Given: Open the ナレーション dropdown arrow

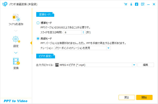Looking at the screenshot, I should coord(108,48).
